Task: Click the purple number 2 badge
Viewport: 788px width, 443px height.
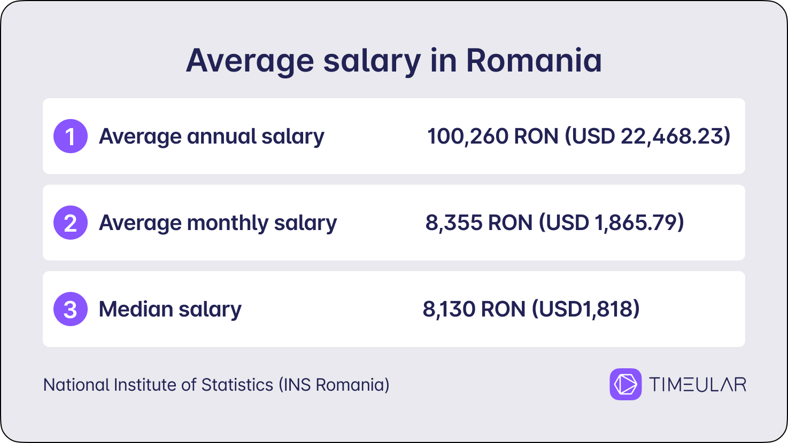Action: click(71, 223)
